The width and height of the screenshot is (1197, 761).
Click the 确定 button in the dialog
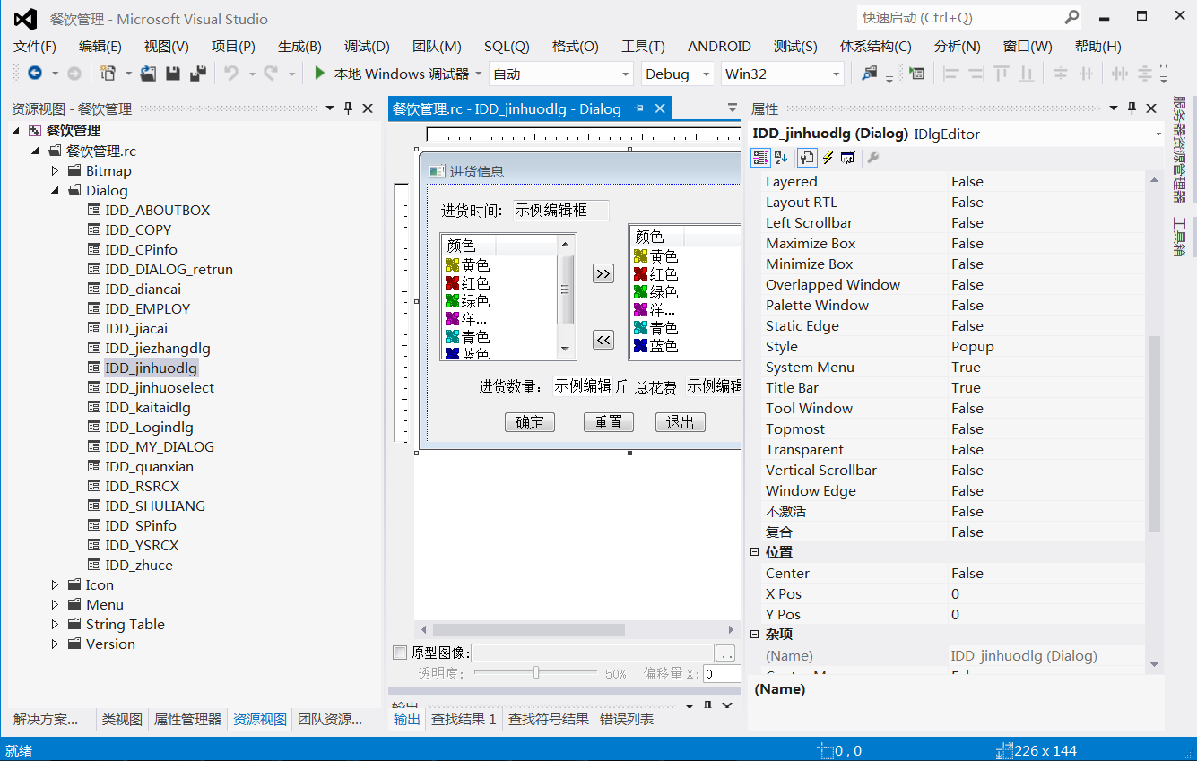tap(529, 421)
